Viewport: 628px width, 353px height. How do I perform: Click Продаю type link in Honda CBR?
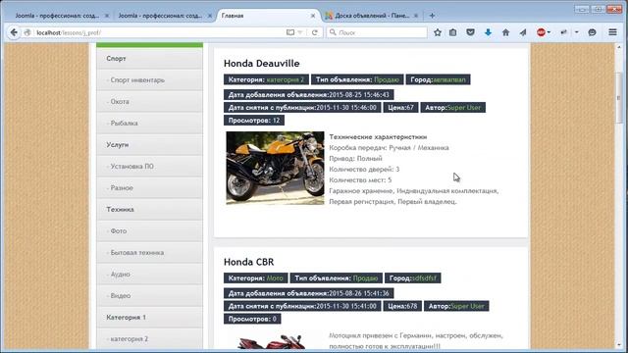pos(365,278)
